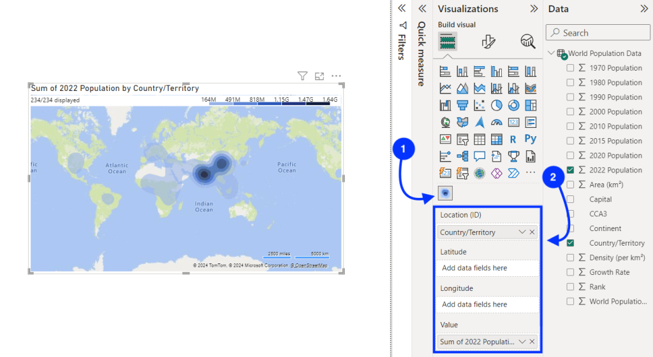Open Sum of 2022 Population dropdown
653x357 pixels.
coord(522,342)
